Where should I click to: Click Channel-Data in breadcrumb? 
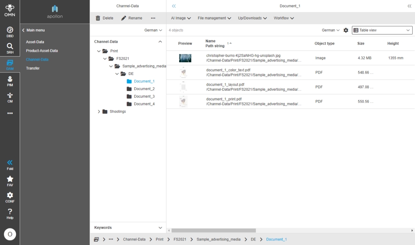tap(134, 239)
